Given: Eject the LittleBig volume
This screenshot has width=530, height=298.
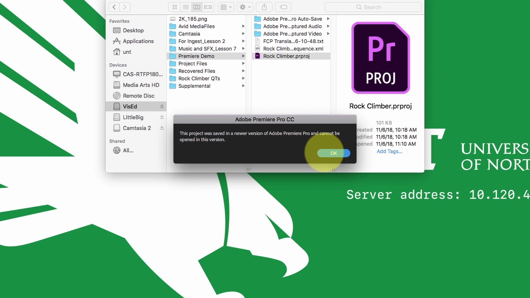Looking at the screenshot, I should click(162, 117).
